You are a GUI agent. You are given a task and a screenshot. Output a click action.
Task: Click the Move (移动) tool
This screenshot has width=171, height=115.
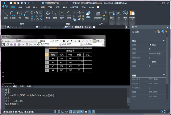pyautogui.click(x=48, y=15)
